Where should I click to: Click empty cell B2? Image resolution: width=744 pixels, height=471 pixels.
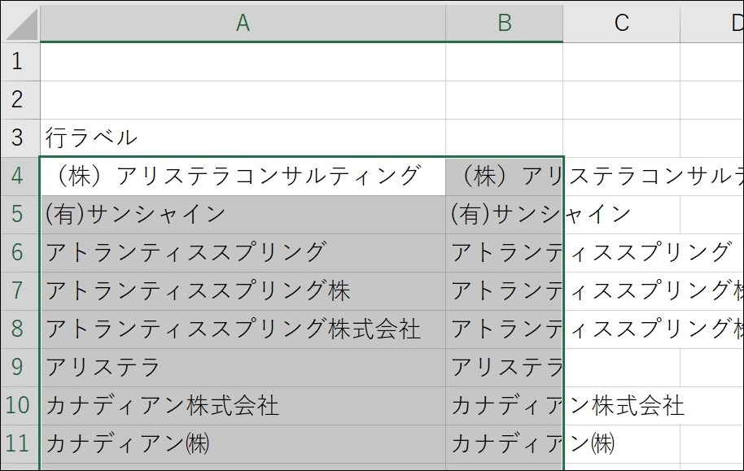(505, 100)
